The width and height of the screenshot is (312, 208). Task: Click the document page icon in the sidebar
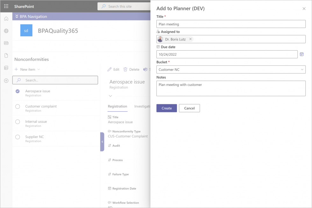[x=6, y=54]
